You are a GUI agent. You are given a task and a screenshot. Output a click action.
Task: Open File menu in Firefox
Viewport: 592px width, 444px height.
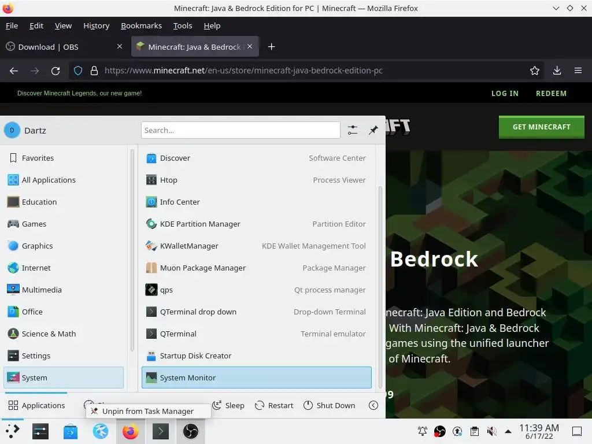tap(12, 25)
